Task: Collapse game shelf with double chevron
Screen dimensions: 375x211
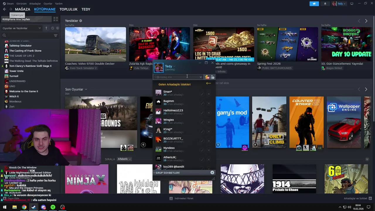Action: tap(367, 159)
